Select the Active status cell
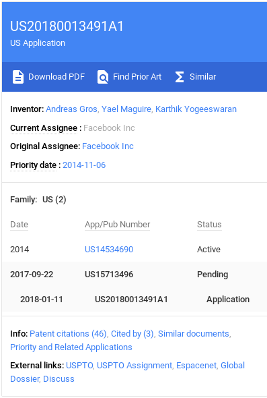Image resolution: width=267 pixels, height=398 pixels. [208, 250]
